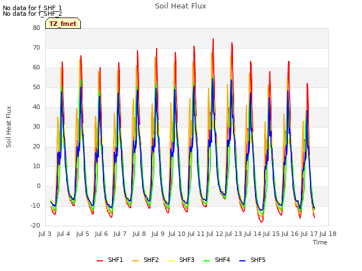This screenshot has height=271, width=362.
Task: Click the 'No data for f_SHF_2' message
Action: tap(33, 14)
